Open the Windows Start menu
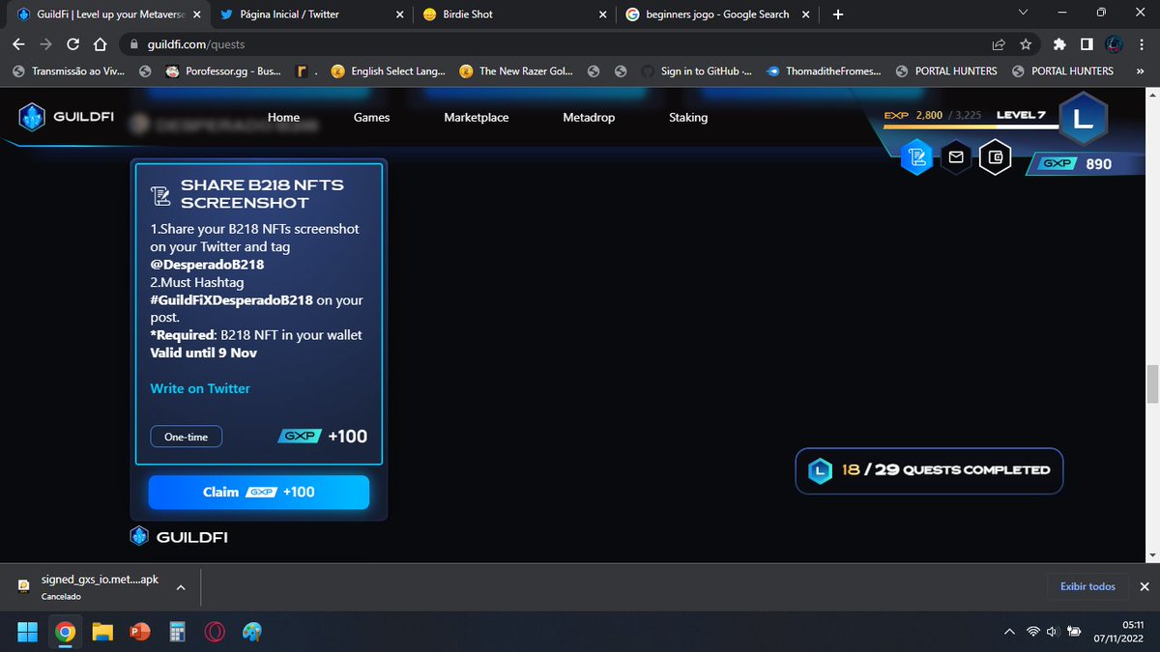1160x652 pixels. coord(27,632)
